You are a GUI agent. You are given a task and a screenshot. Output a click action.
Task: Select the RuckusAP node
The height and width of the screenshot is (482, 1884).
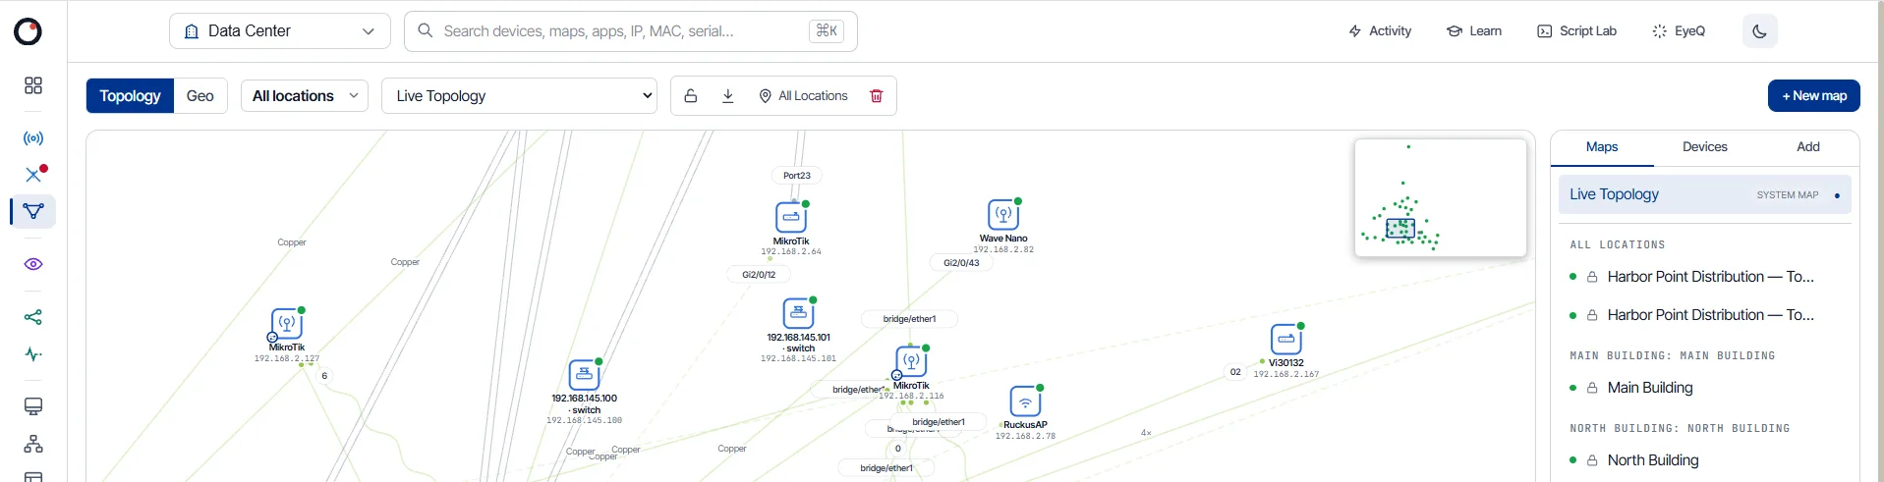coord(1025,402)
